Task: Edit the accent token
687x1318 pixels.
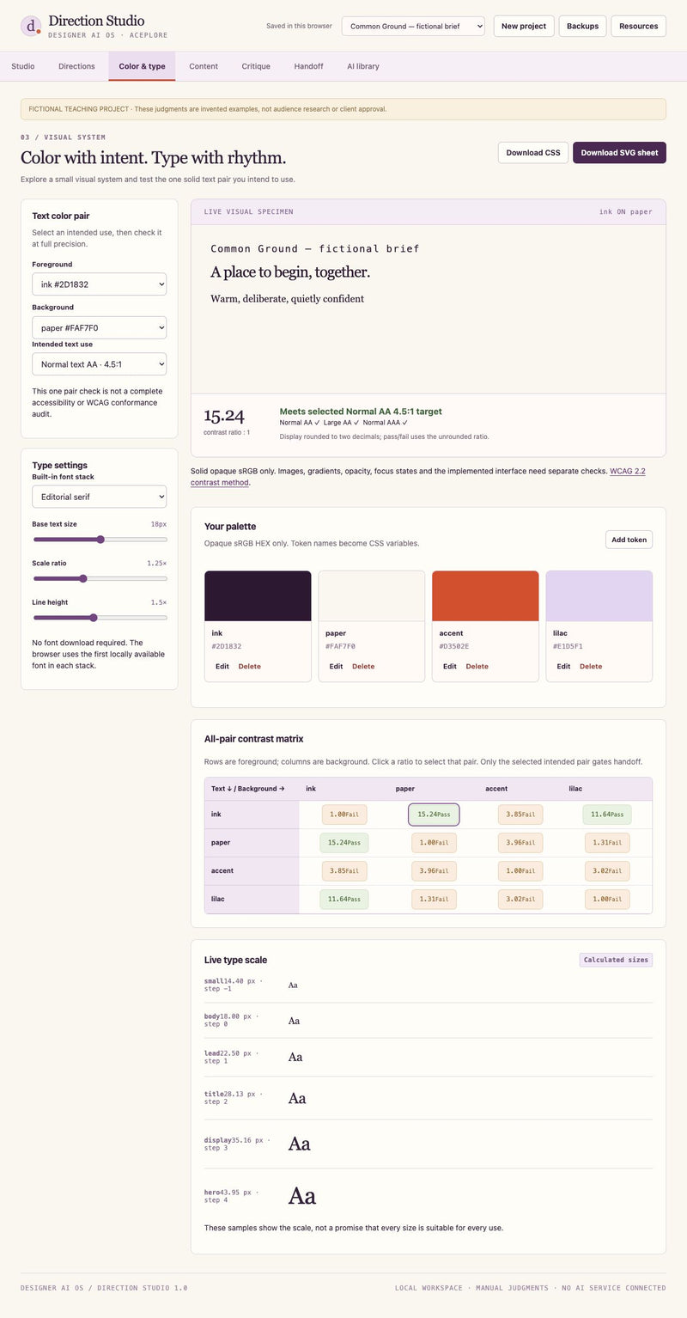Action: click(450, 667)
